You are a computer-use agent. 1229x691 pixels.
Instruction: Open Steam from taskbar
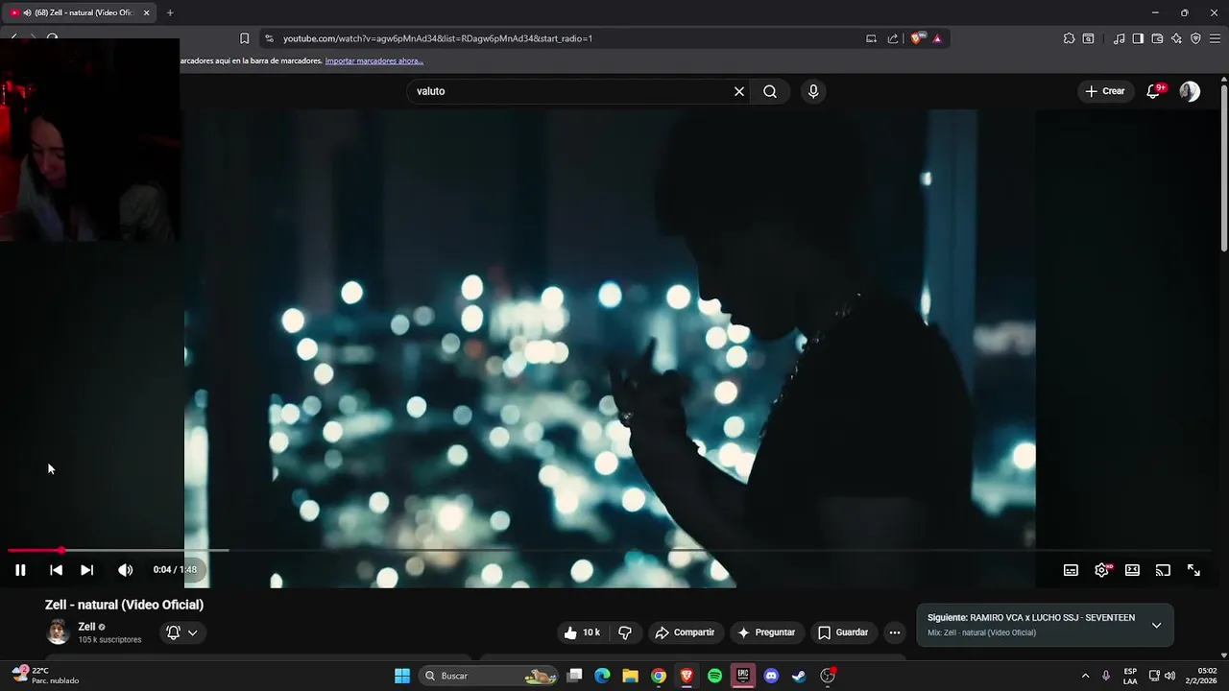[799, 676]
